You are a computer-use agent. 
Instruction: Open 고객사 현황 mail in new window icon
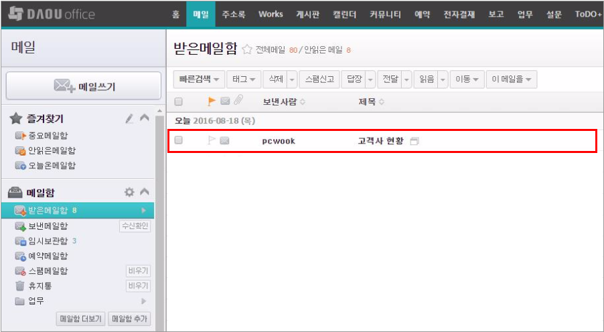pyautogui.click(x=414, y=142)
